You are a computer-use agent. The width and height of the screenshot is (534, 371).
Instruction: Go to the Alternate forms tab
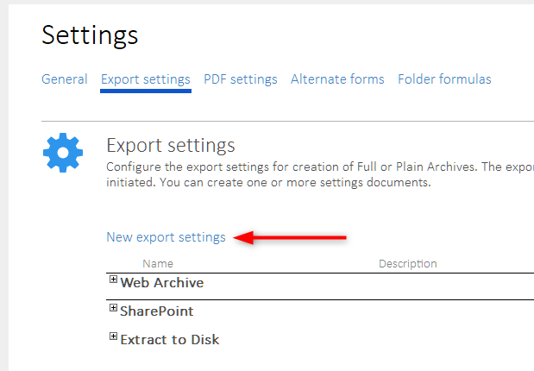pyautogui.click(x=337, y=79)
